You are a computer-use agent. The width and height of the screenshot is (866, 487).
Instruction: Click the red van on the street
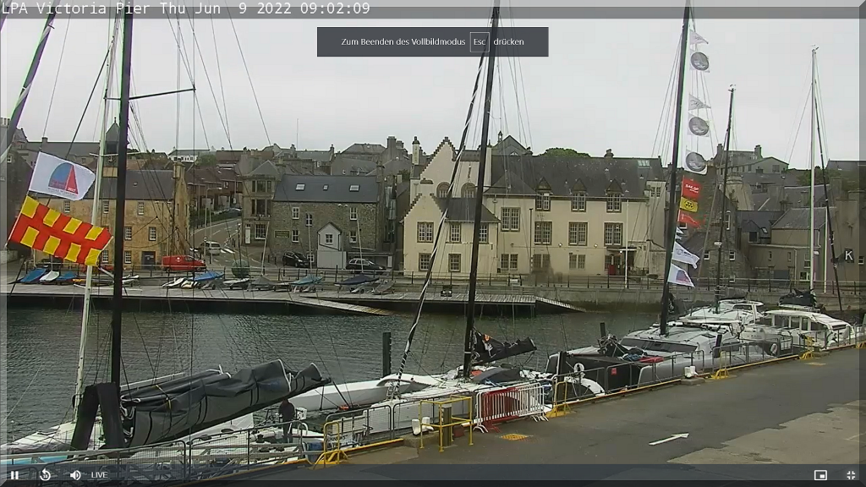tap(183, 263)
